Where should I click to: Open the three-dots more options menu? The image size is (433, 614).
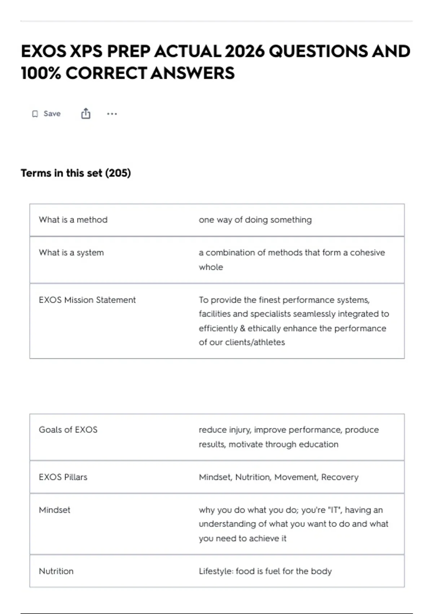pos(112,114)
